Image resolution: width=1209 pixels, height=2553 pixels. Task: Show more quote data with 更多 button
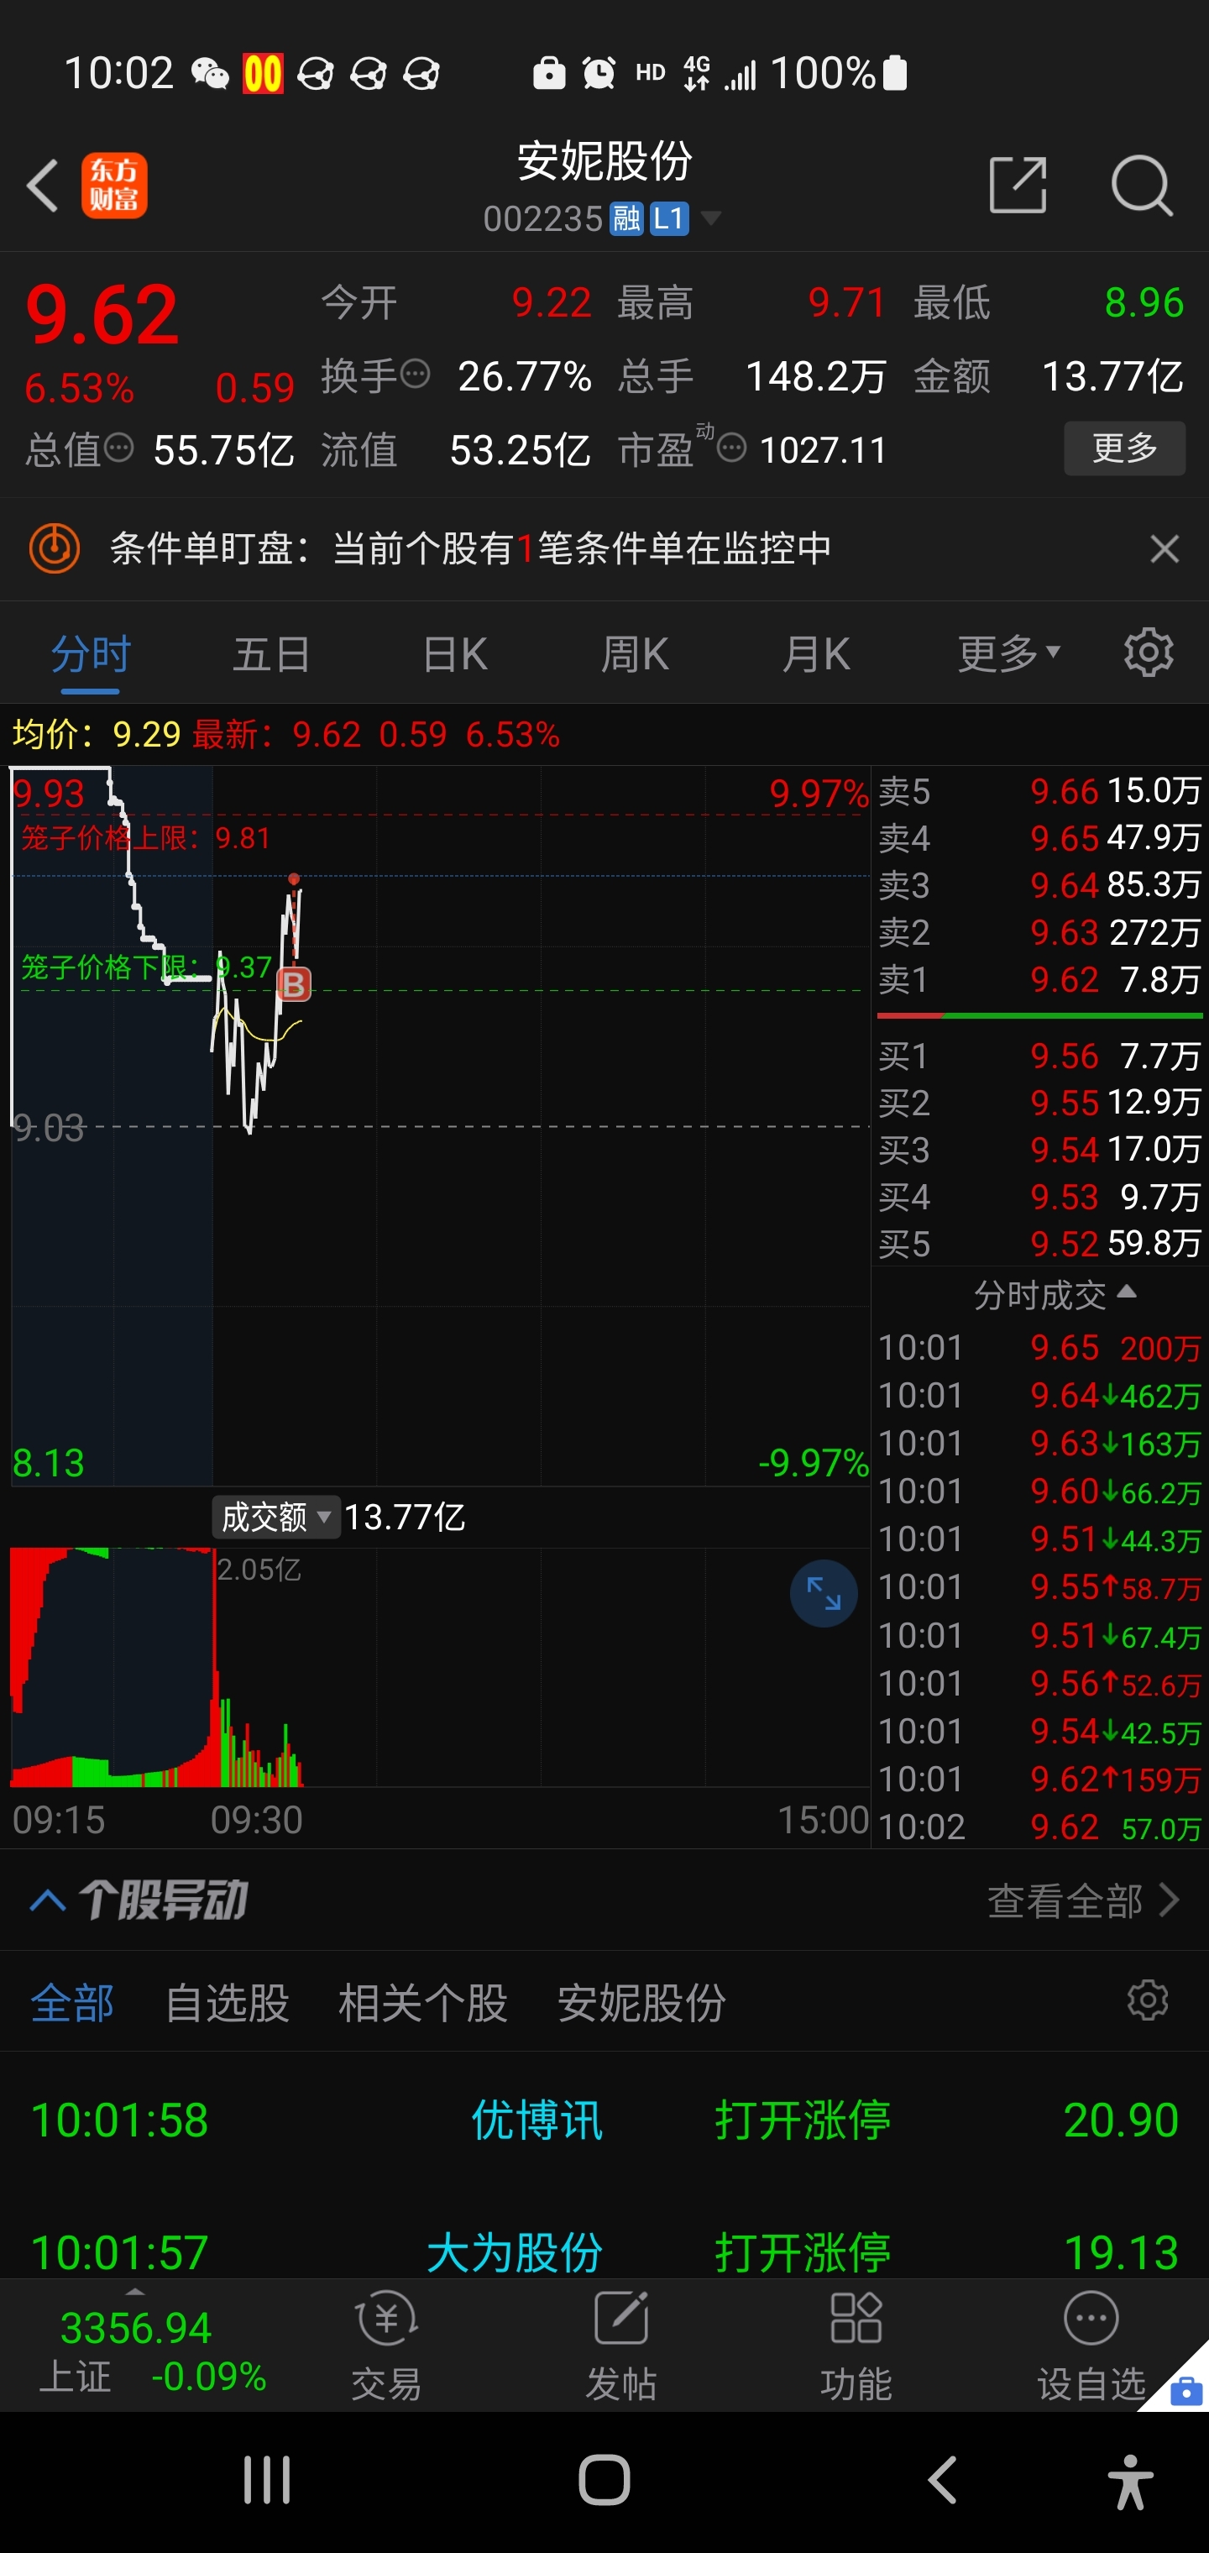tap(1123, 448)
